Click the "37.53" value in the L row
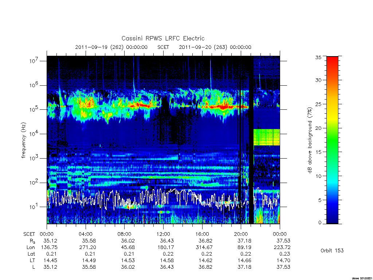The image size is (373, 280). click(x=283, y=267)
